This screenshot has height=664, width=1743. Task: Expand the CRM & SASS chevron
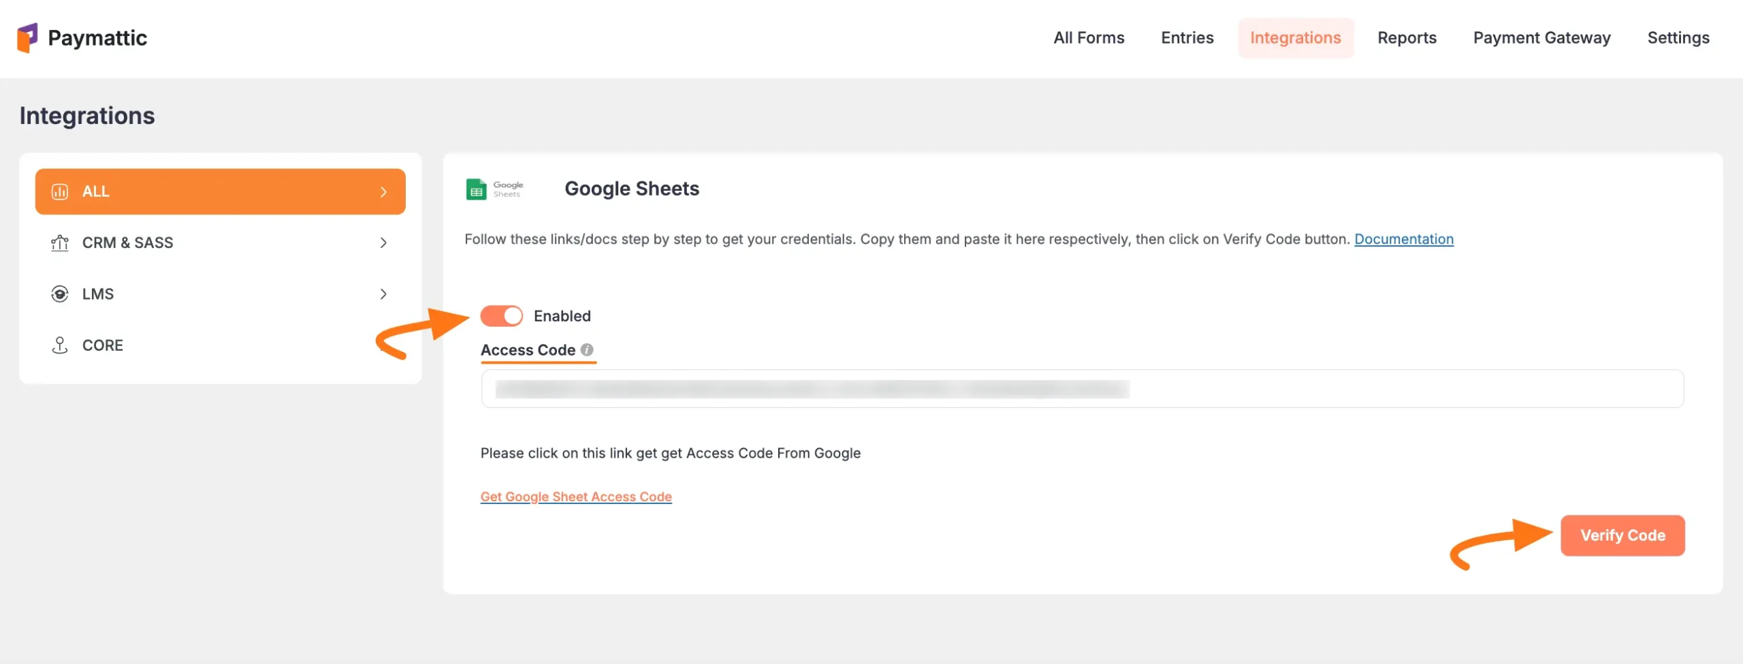(383, 243)
